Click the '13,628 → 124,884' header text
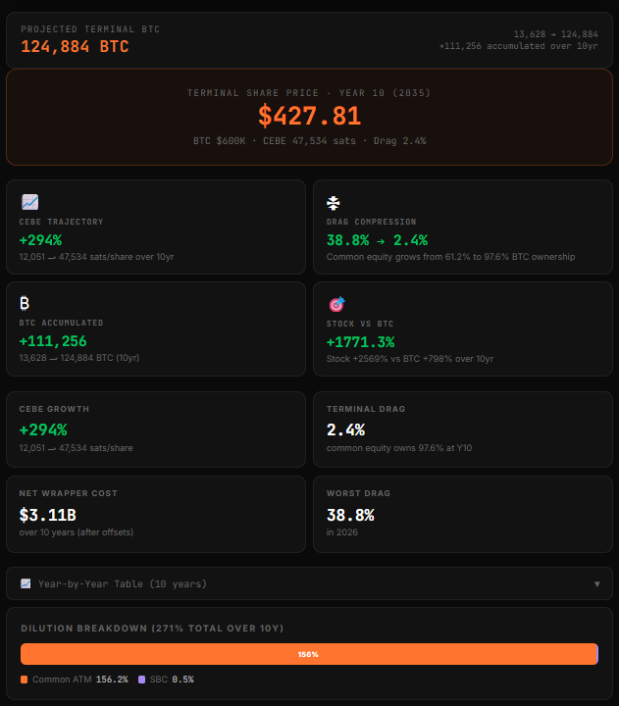The width and height of the screenshot is (619, 706). coord(556,34)
